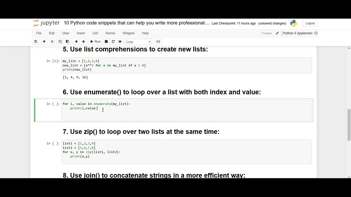Click inside the list comprehension code cell
The image size is (351, 197).
[186, 65]
